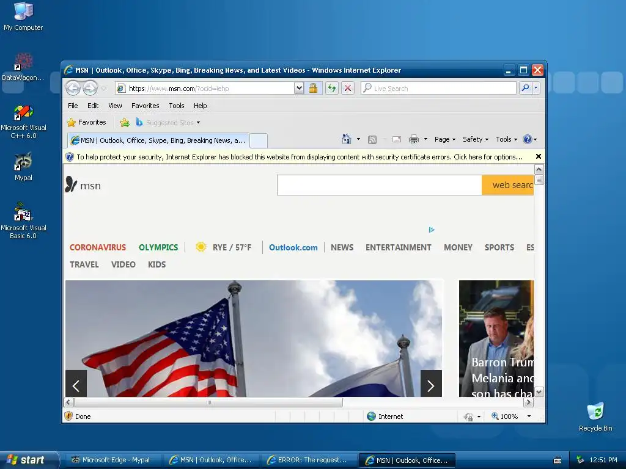Click the Read Mail icon
This screenshot has height=469, width=626.
[396, 139]
